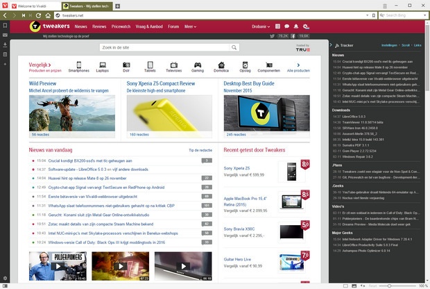Open Tracker Instellingen link
The width and height of the screenshot is (430, 289).
point(389,45)
